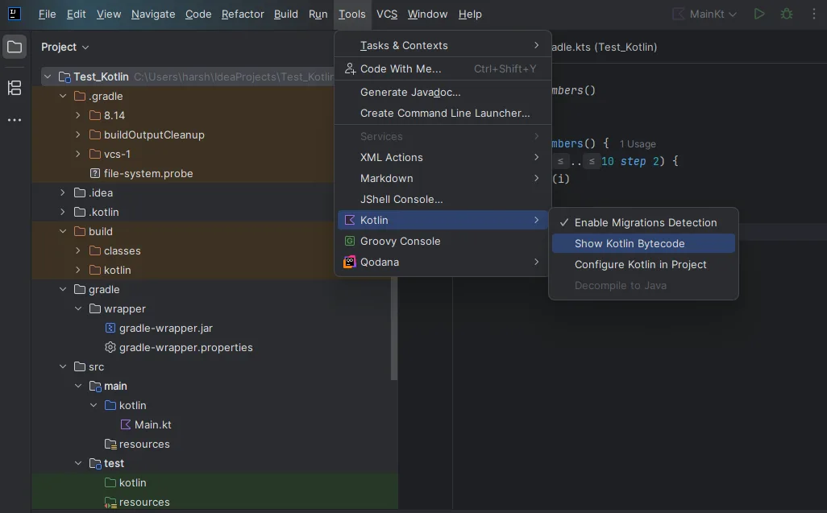
Task: Expand the .idea folder chevron
Action: click(x=63, y=192)
